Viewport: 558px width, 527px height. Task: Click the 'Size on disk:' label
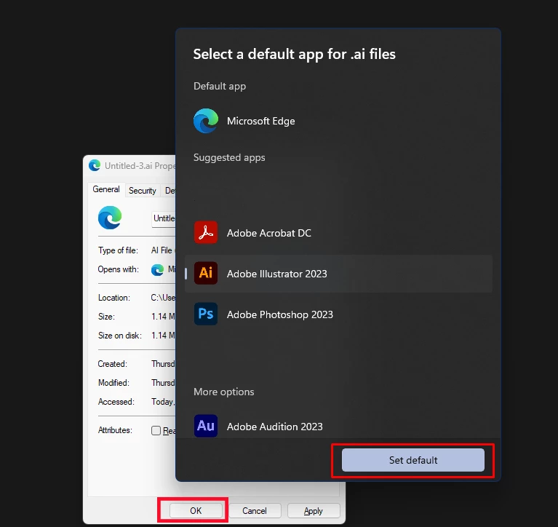point(120,336)
